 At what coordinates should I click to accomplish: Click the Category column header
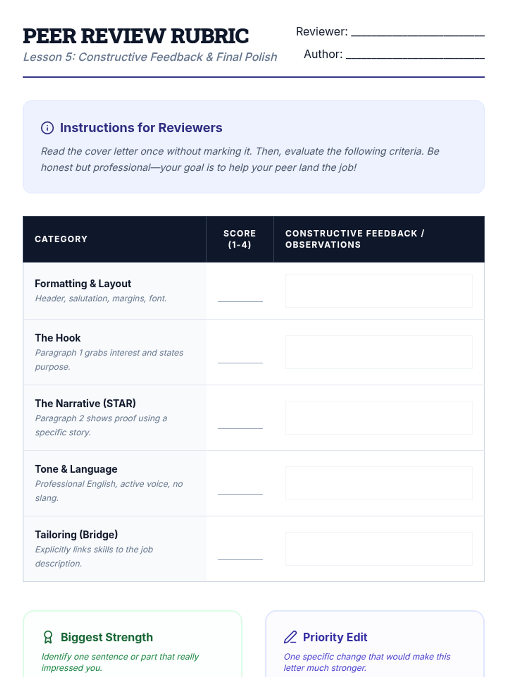pyautogui.click(x=61, y=239)
